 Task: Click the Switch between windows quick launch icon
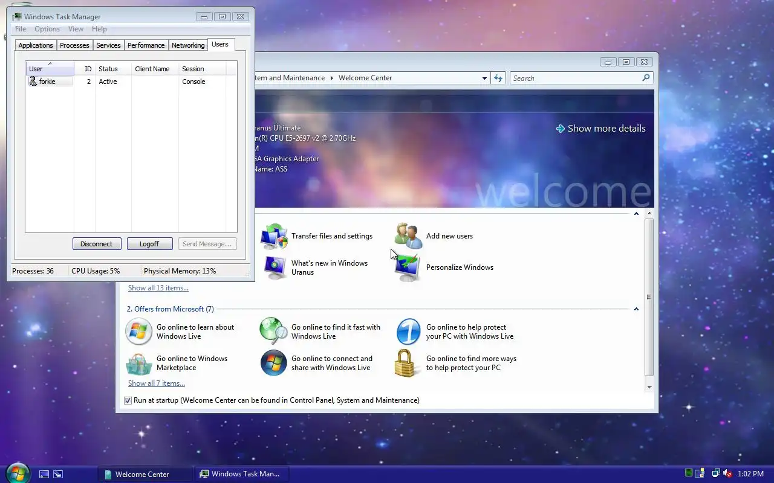pos(58,475)
